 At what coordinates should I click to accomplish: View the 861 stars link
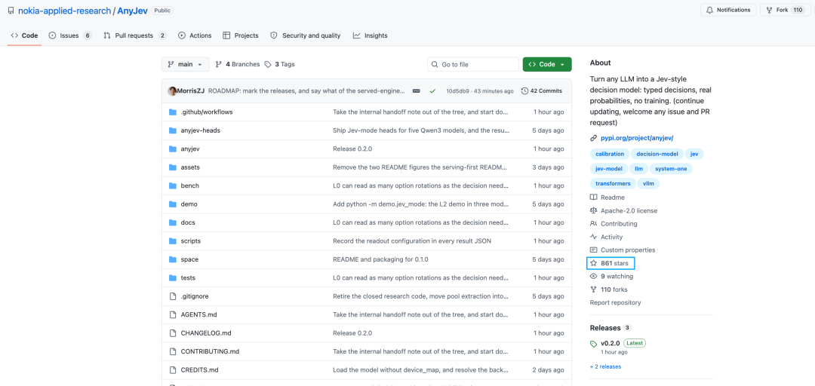(609, 263)
